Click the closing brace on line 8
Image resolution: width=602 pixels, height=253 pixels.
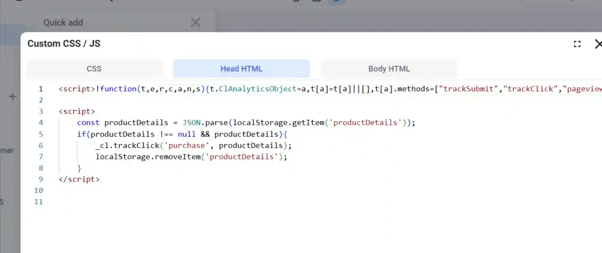(x=79, y=168)
